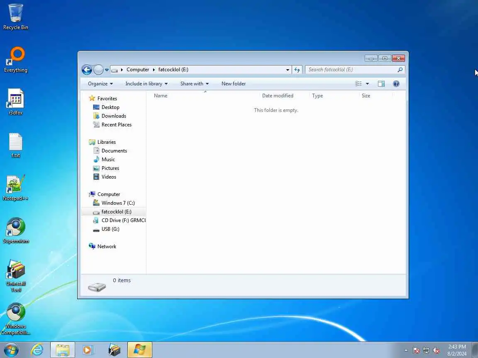Image resolution: width=478 pixels, height=358 pixels.
Task: Click the Explorer Help question mark icon
Action: tap(396, 84)
